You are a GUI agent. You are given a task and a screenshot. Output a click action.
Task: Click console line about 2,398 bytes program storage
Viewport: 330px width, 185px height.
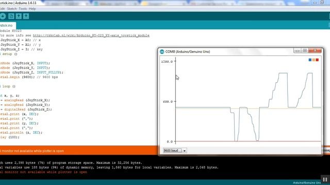71,162
